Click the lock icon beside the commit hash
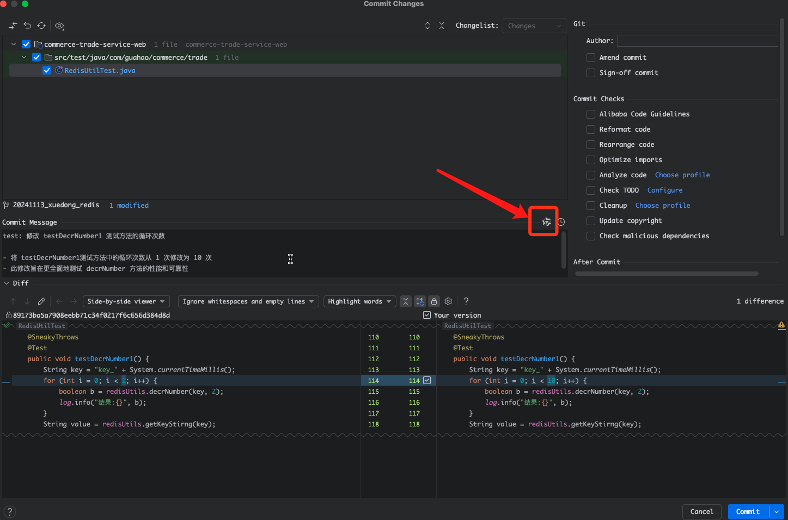The image size is (788, 520). pyautogui.click(x=9, y=315)
